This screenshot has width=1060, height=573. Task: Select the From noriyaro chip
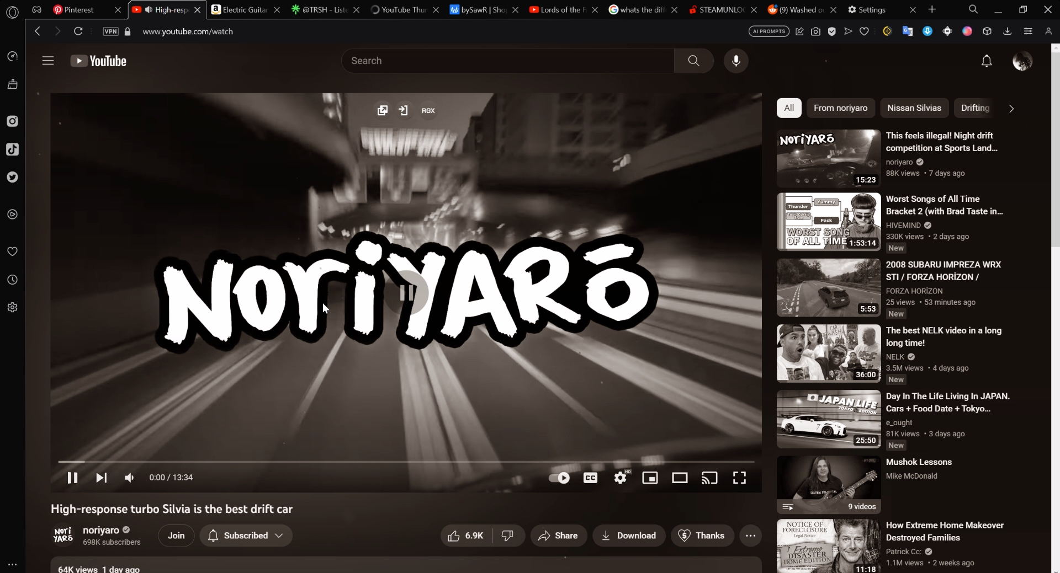point(840,108)
